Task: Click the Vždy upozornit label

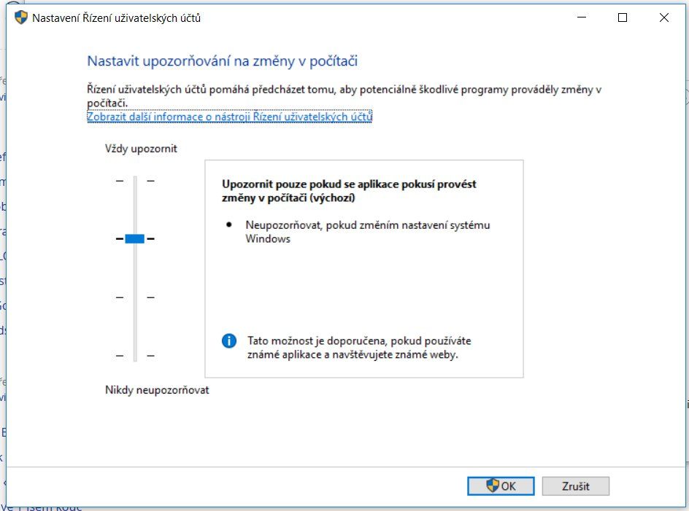Action: (x=141, y=149)
